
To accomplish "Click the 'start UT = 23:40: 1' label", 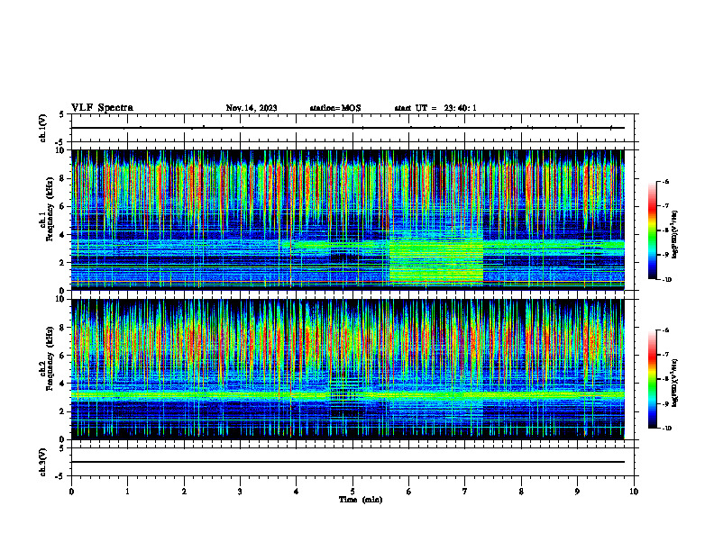I will (435, 108).
